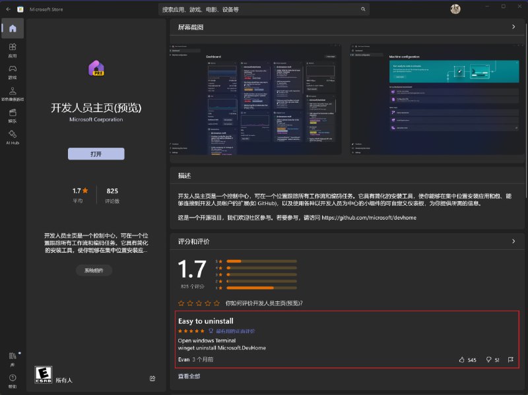This screenshot has width=528, height=395.
Task: Select Home in the sidebar
Action: [13, 28]
